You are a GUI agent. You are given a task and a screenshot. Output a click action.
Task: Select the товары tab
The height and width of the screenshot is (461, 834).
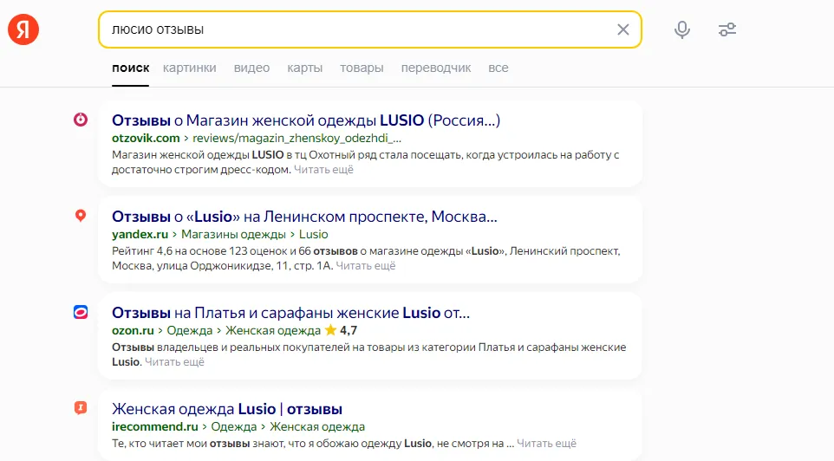tap(362, 68)
